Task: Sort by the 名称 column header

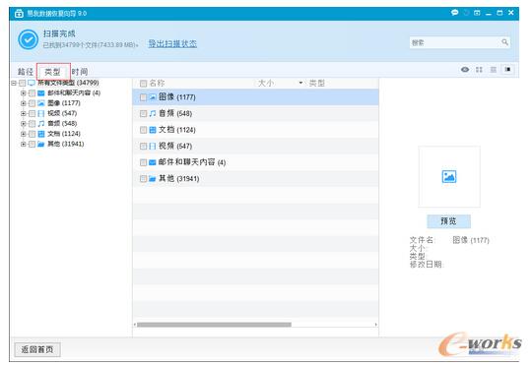Action: (x=157, y=83)
